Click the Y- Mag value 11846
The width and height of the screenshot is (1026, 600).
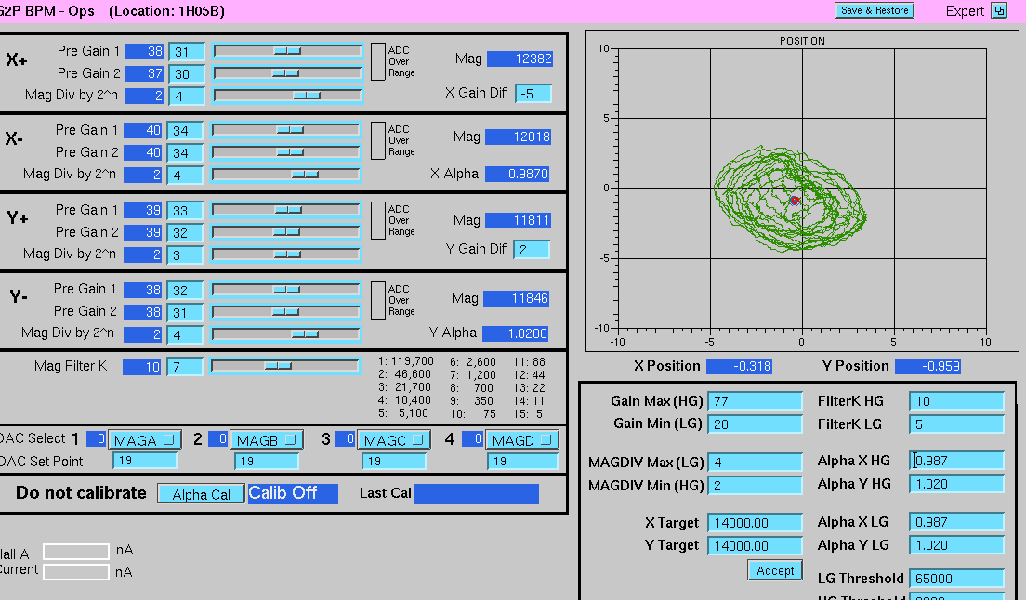(x=517, y=299)
